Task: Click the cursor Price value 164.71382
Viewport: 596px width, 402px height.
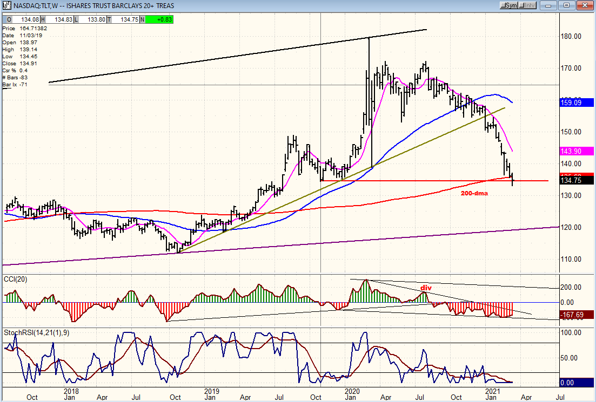Action: [x=32, y=29]
